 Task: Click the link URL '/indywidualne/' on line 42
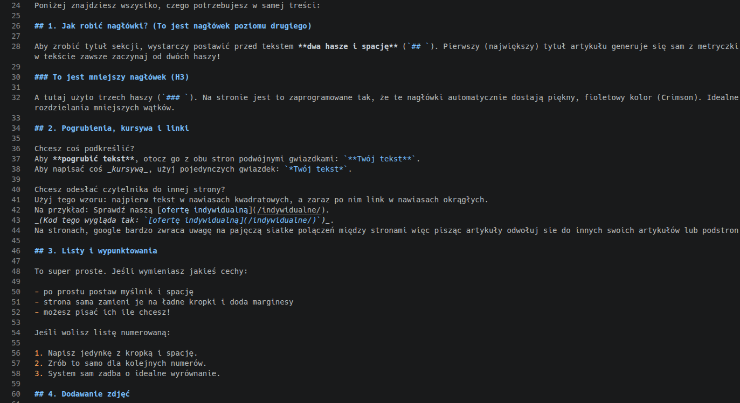click(289, 210)
